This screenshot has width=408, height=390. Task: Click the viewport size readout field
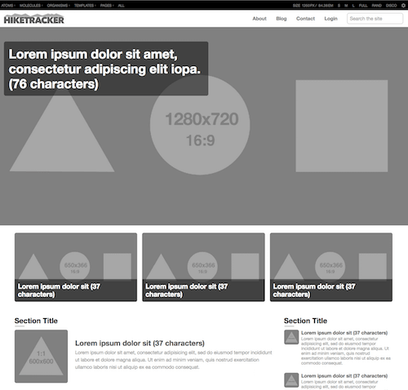point(313,6)
